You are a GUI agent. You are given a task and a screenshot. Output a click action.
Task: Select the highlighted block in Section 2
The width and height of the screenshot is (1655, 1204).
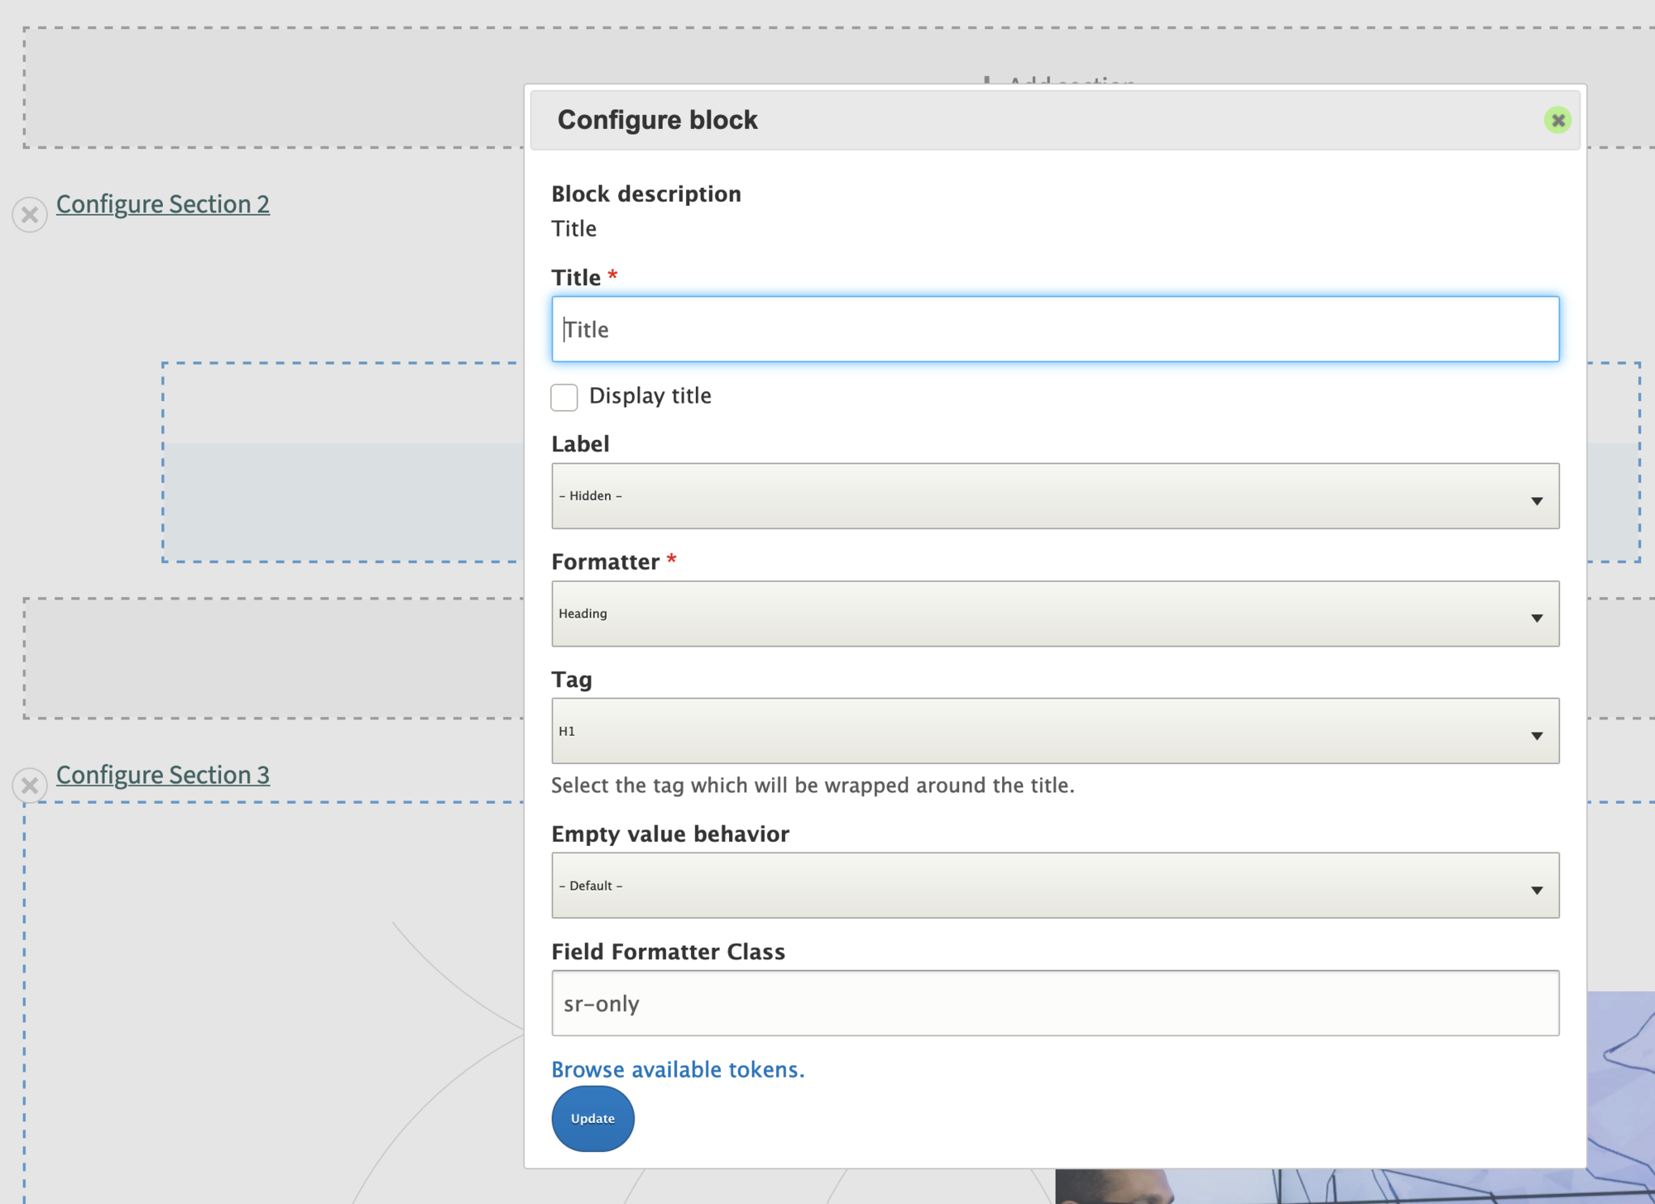pos(343,500)
